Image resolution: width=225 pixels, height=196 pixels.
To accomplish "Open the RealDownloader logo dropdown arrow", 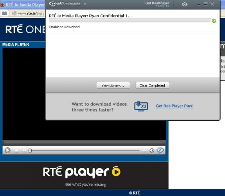I will tap(85, 4).
